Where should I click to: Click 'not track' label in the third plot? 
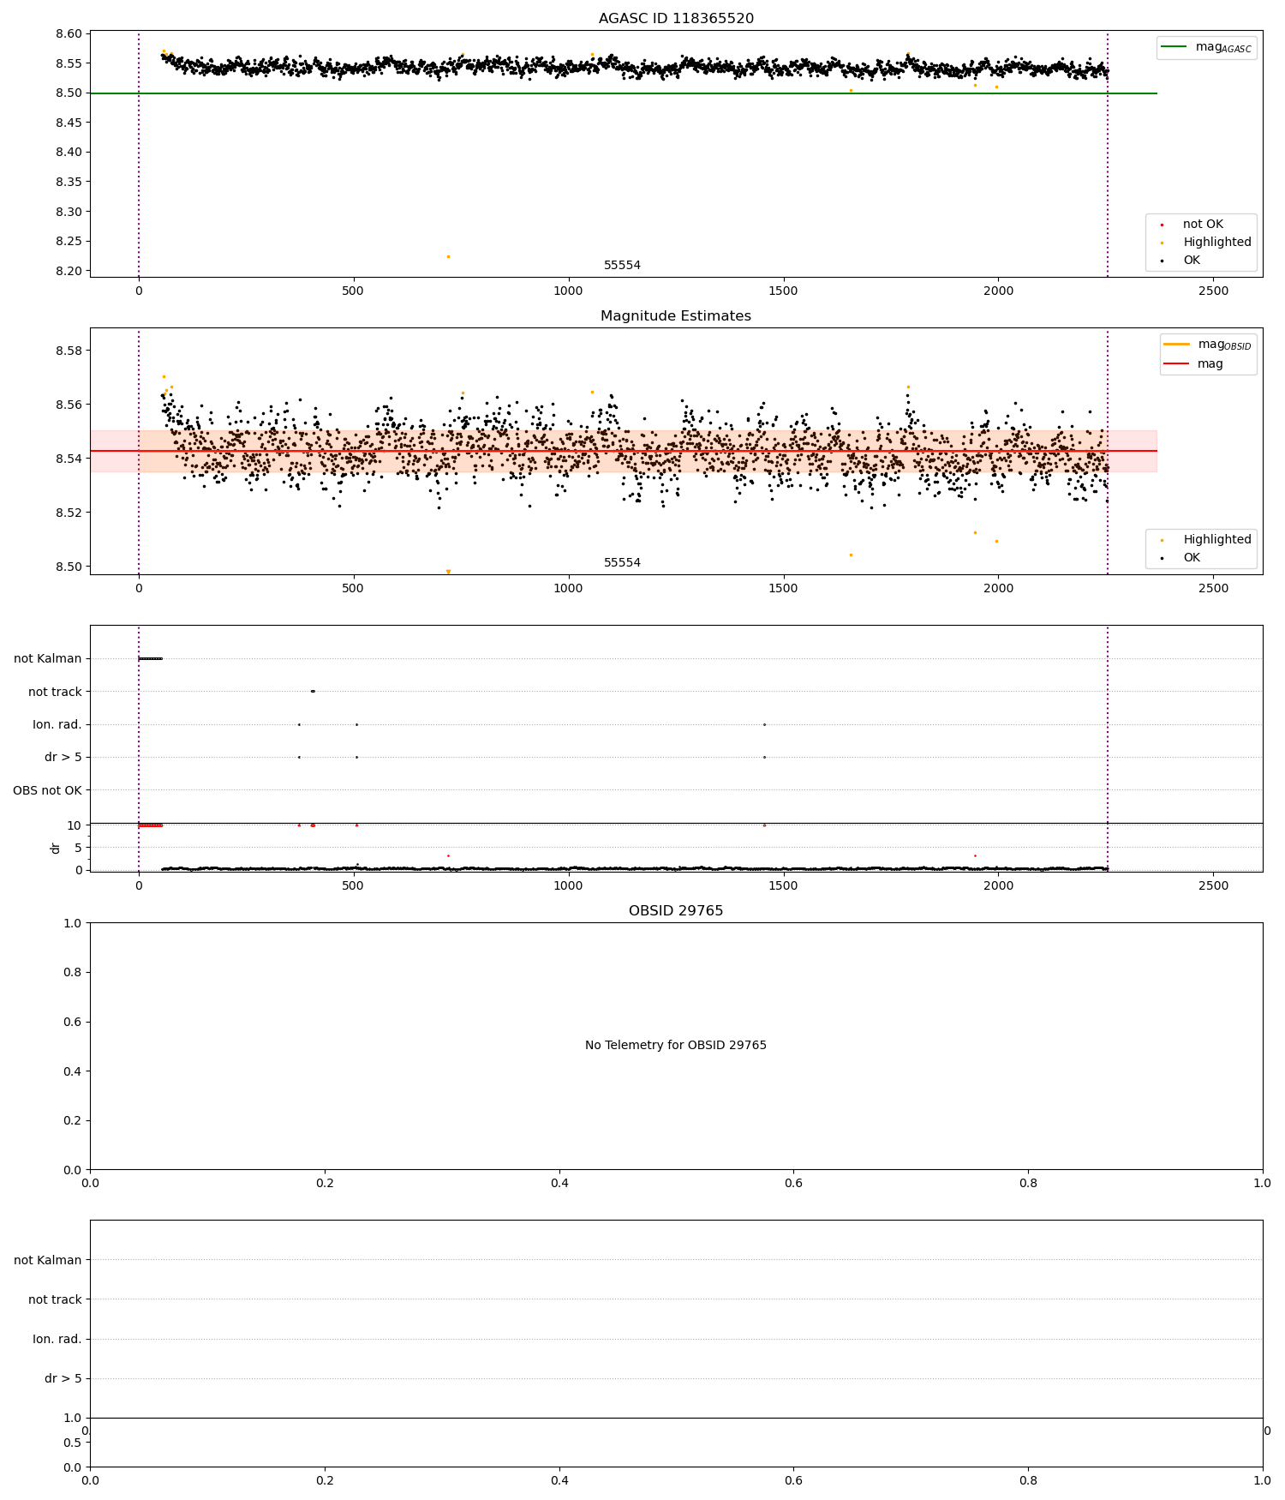[55, 692]
